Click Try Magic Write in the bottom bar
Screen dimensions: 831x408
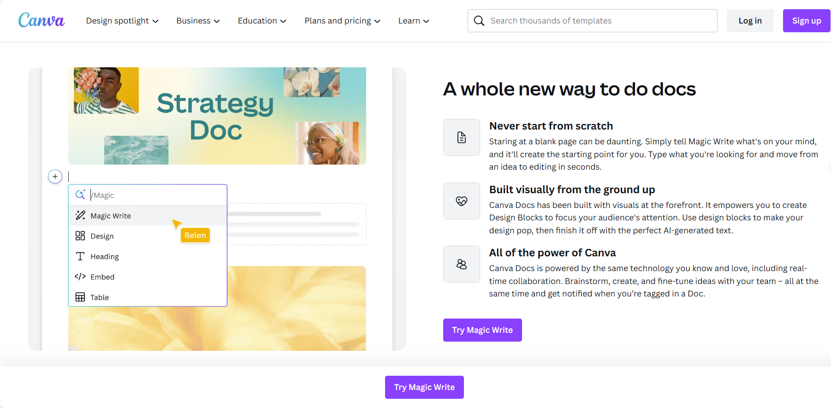(x=424, y=387)
